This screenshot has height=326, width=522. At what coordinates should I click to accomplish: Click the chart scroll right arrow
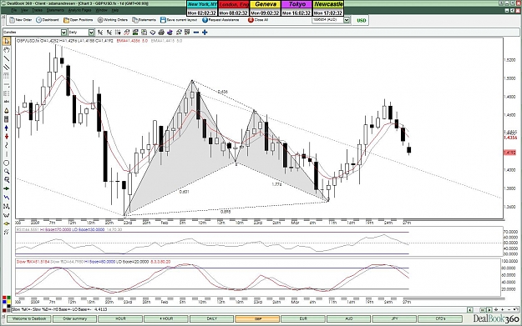(x=489, y=309)
